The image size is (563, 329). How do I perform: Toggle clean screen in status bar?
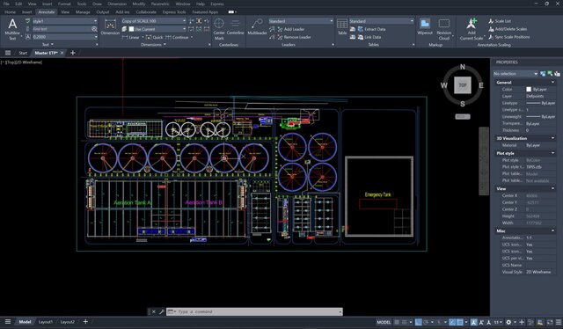pos(550,322)
